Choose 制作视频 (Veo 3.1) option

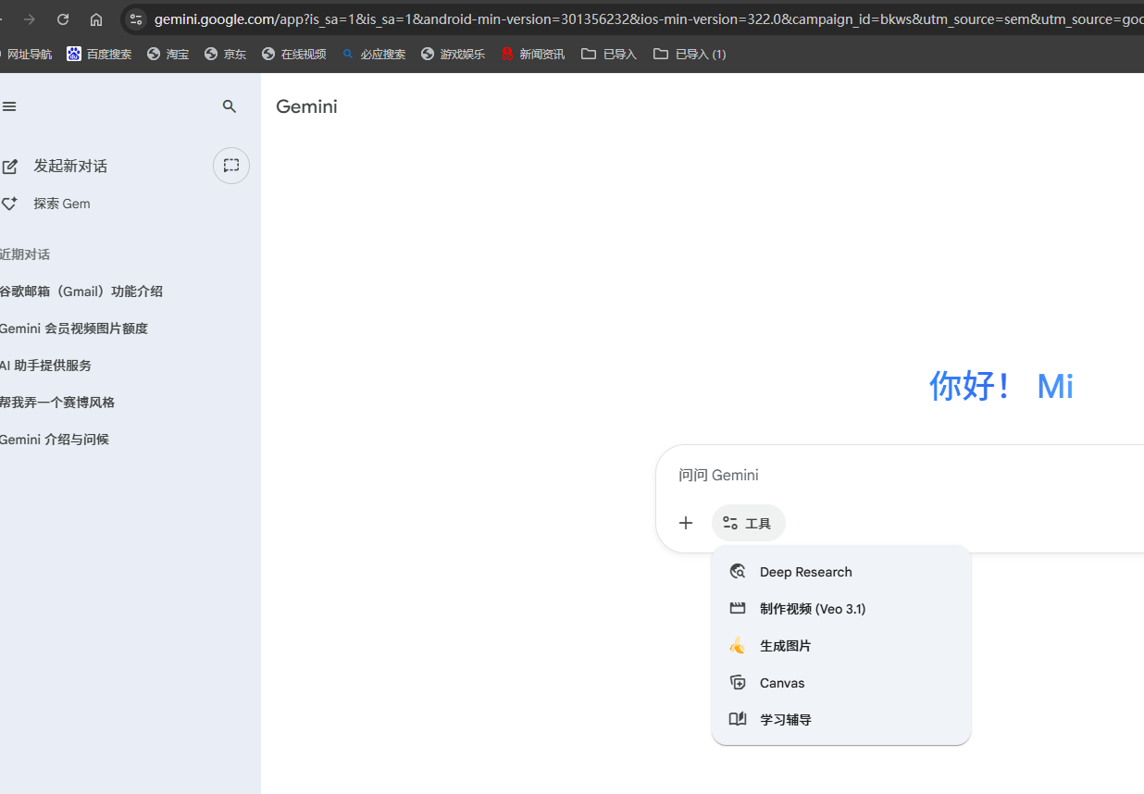pos(812,609)
